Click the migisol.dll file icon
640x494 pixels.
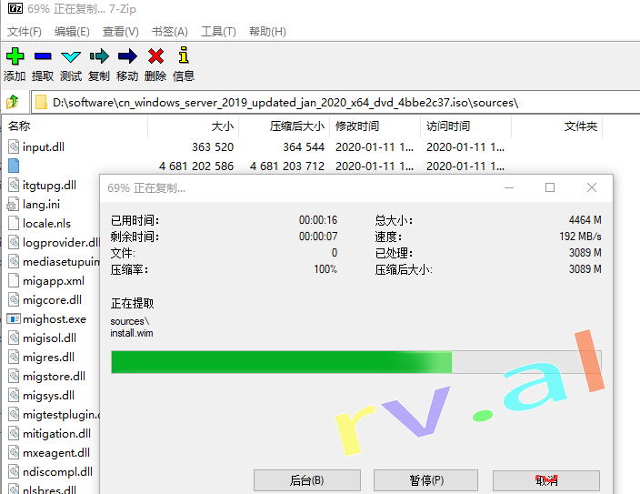(x=14, y=338)
